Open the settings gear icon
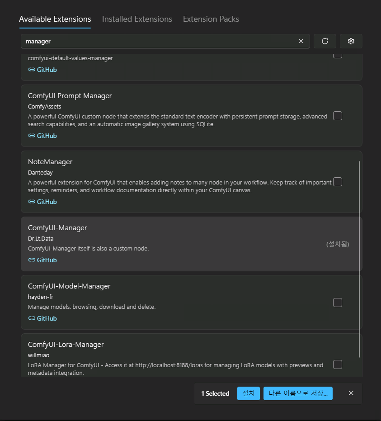 (351, 41)
